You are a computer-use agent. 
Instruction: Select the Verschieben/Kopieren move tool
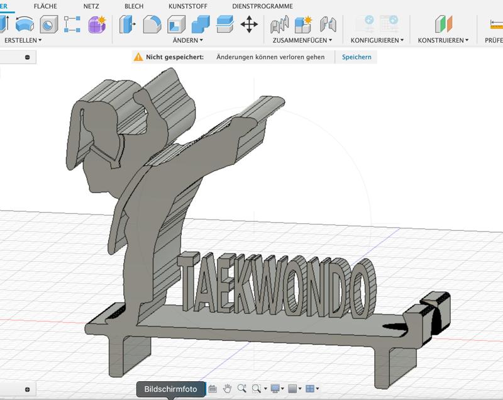point(250,26)
